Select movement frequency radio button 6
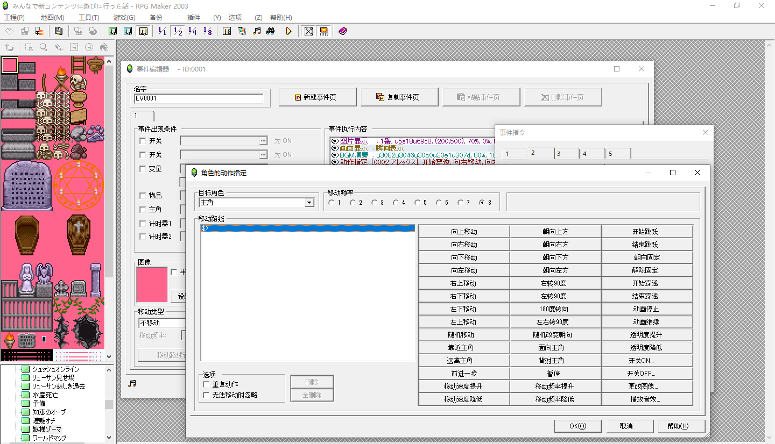Screen dimensions: 775x444 tap(439, 203)
